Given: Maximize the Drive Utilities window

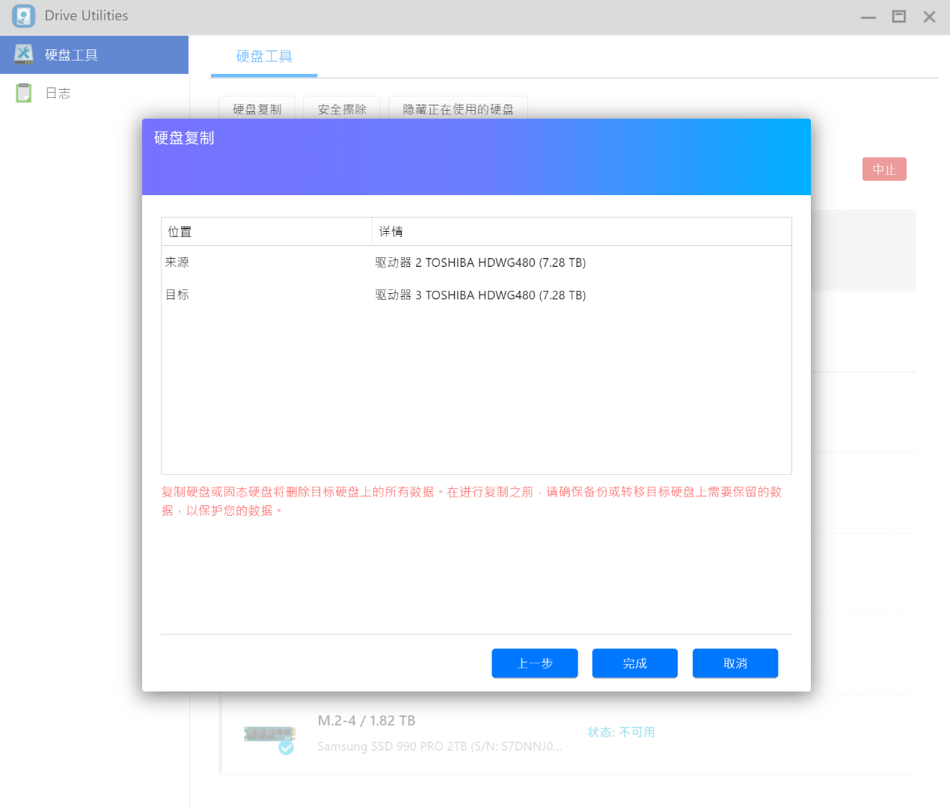Looking at the screenshot, I should (898, 16).
